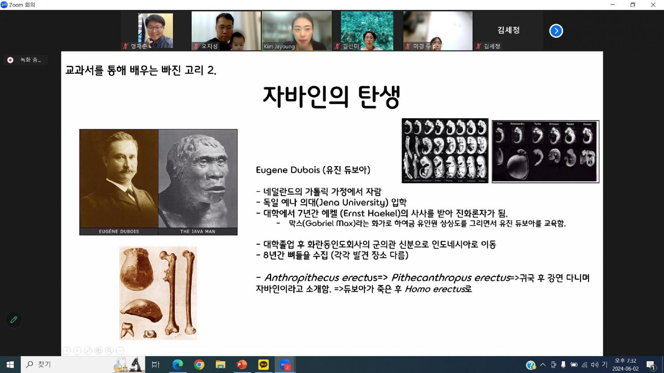The height and width of the screenshot is (373, 664).
Task: Open PowerPoint from the taskbar
Action: click(242, 364)
